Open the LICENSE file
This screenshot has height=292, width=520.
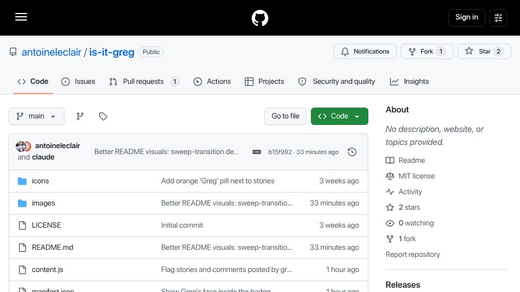coord(47,225)
